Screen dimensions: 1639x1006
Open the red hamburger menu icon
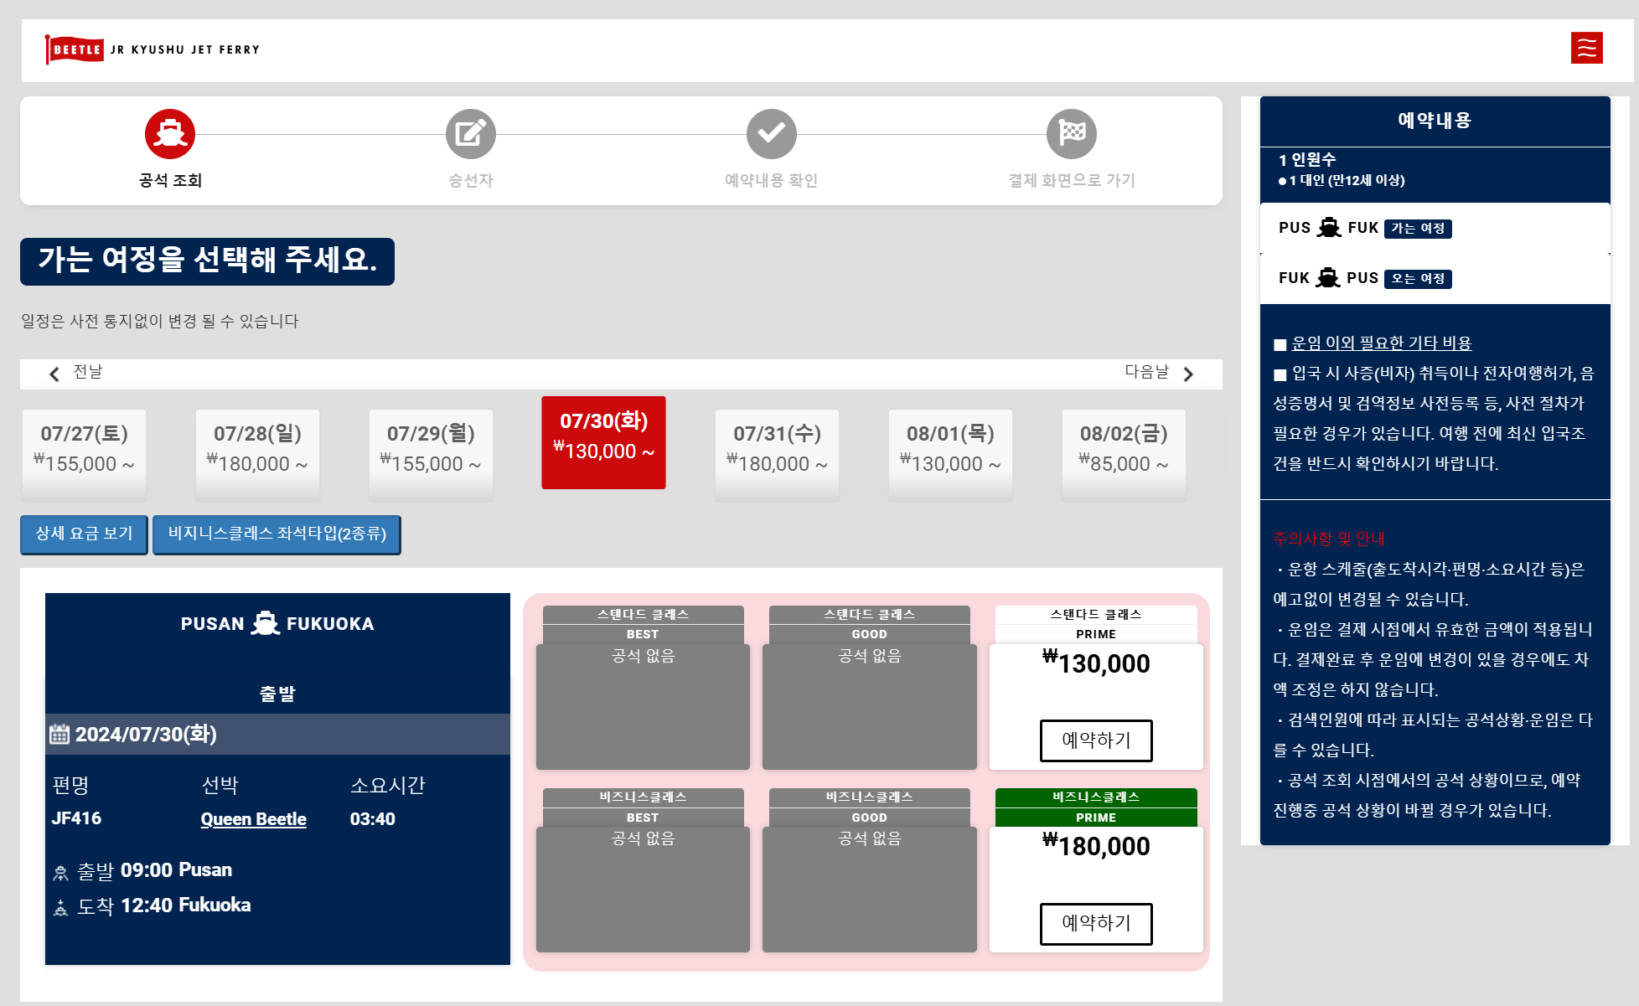(x=1586, y=48)
